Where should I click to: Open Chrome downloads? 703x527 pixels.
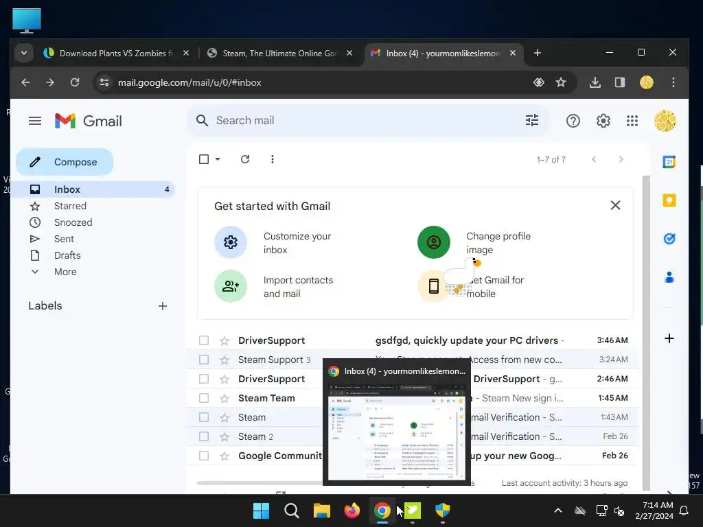pyautogui.click(x=595, y=82)
